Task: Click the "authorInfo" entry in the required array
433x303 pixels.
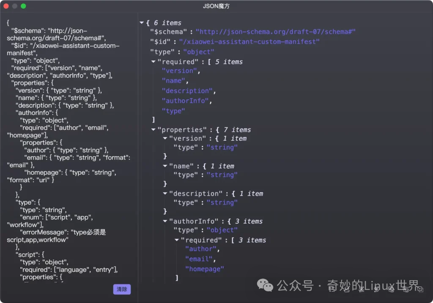Action: pos(185,101)
